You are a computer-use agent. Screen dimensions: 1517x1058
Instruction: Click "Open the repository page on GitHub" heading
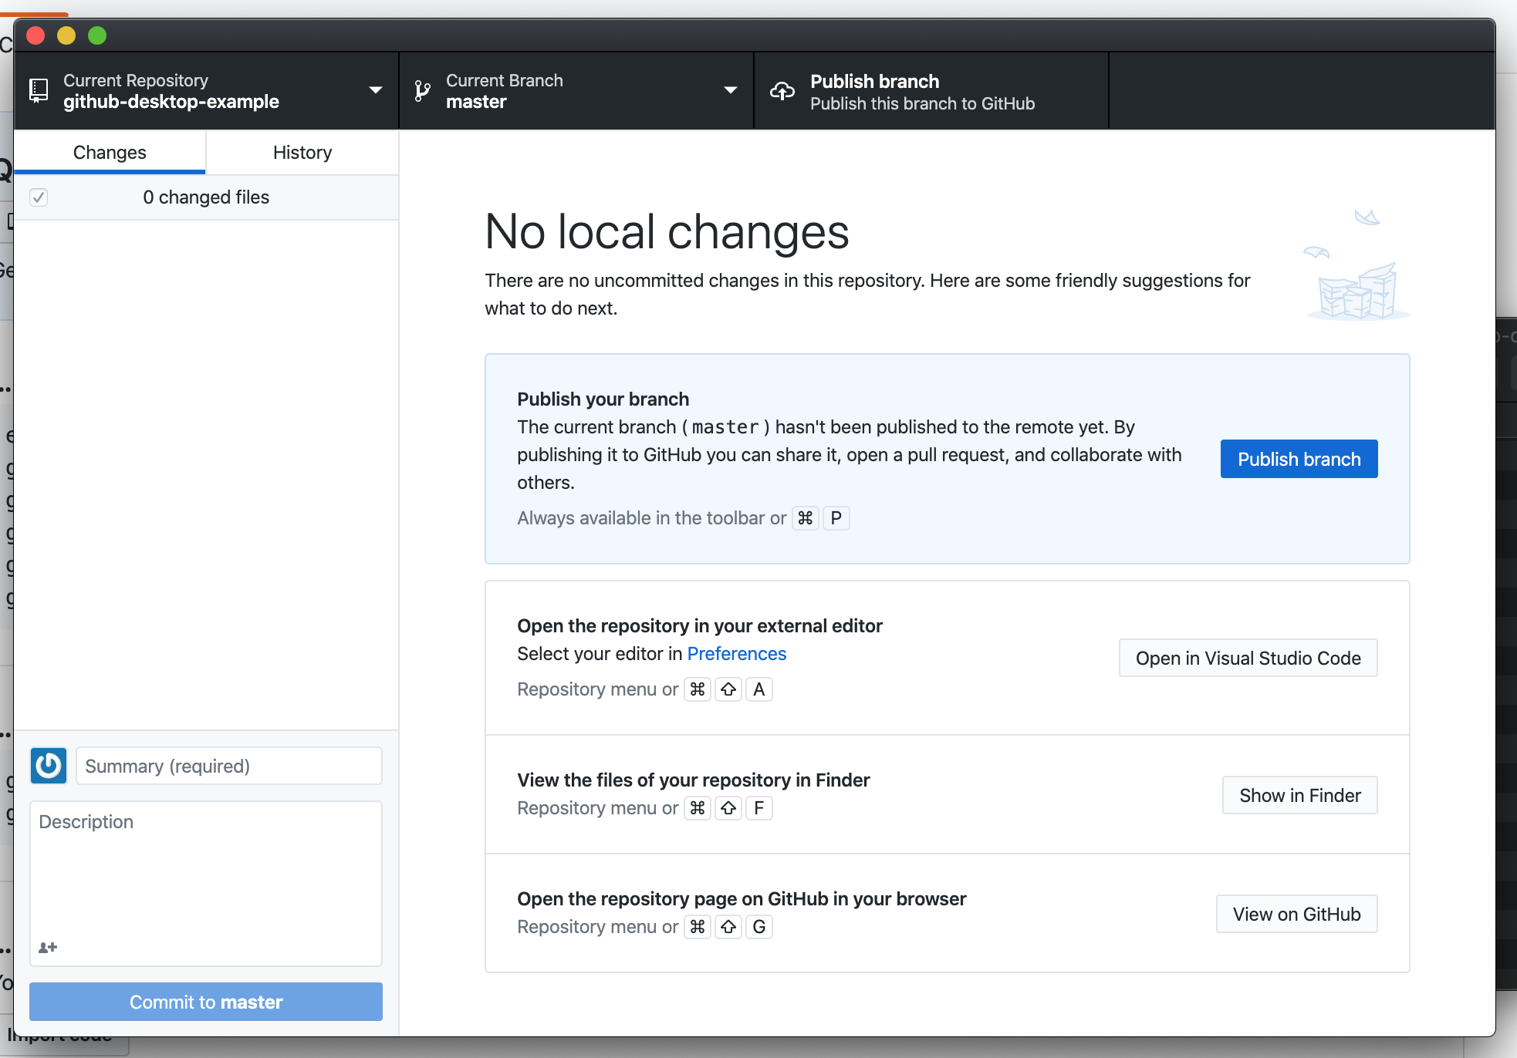(x=742, y=898)
